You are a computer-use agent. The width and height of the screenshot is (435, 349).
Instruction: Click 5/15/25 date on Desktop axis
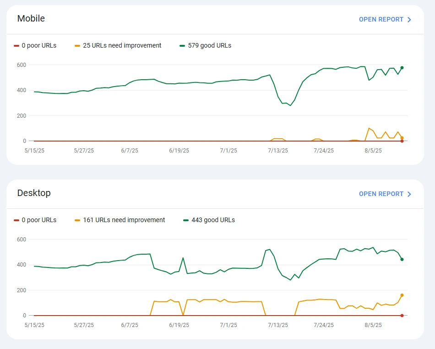click(x=34, y=325)
